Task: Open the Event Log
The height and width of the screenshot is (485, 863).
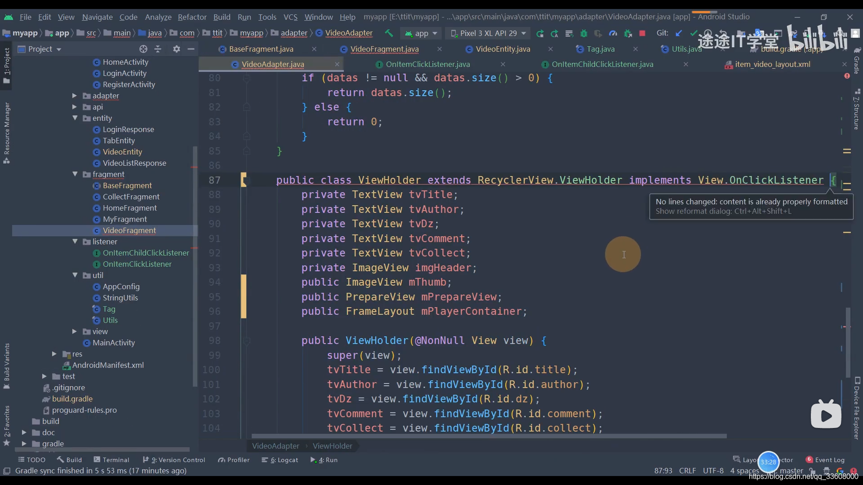Action: (x=825, y=460)
